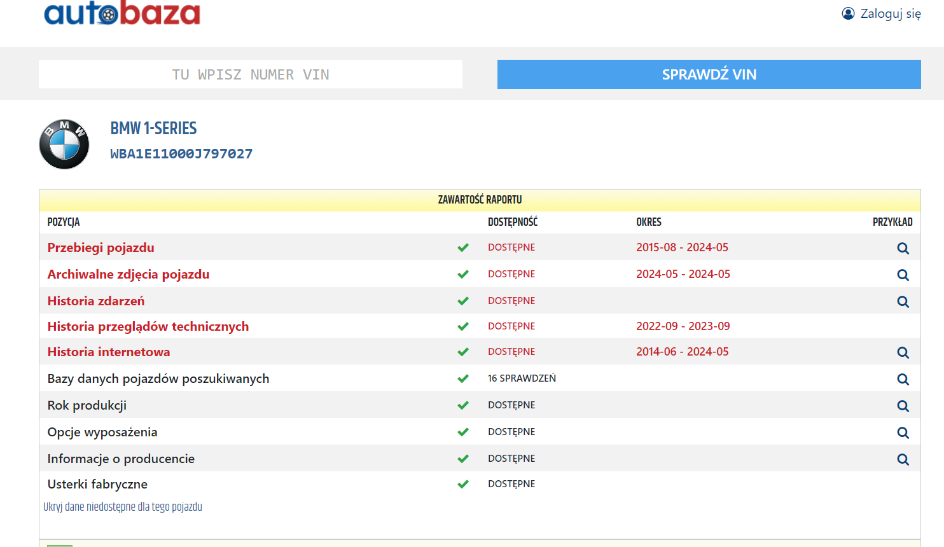Click VIN number WBA1E11000J797027
This screenshot has width=944, height=547.
click(x=181, y=154)
